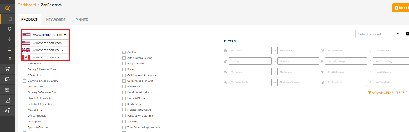The image size is (409, 132).
Task: Enable the Electronics category checkbox
Action: pos(124,87)
